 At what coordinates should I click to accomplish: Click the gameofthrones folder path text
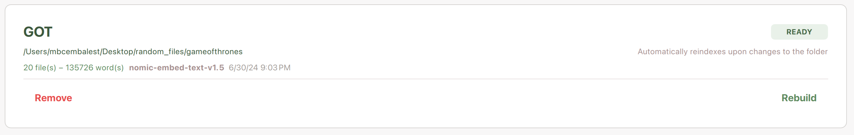coord(133,52)
